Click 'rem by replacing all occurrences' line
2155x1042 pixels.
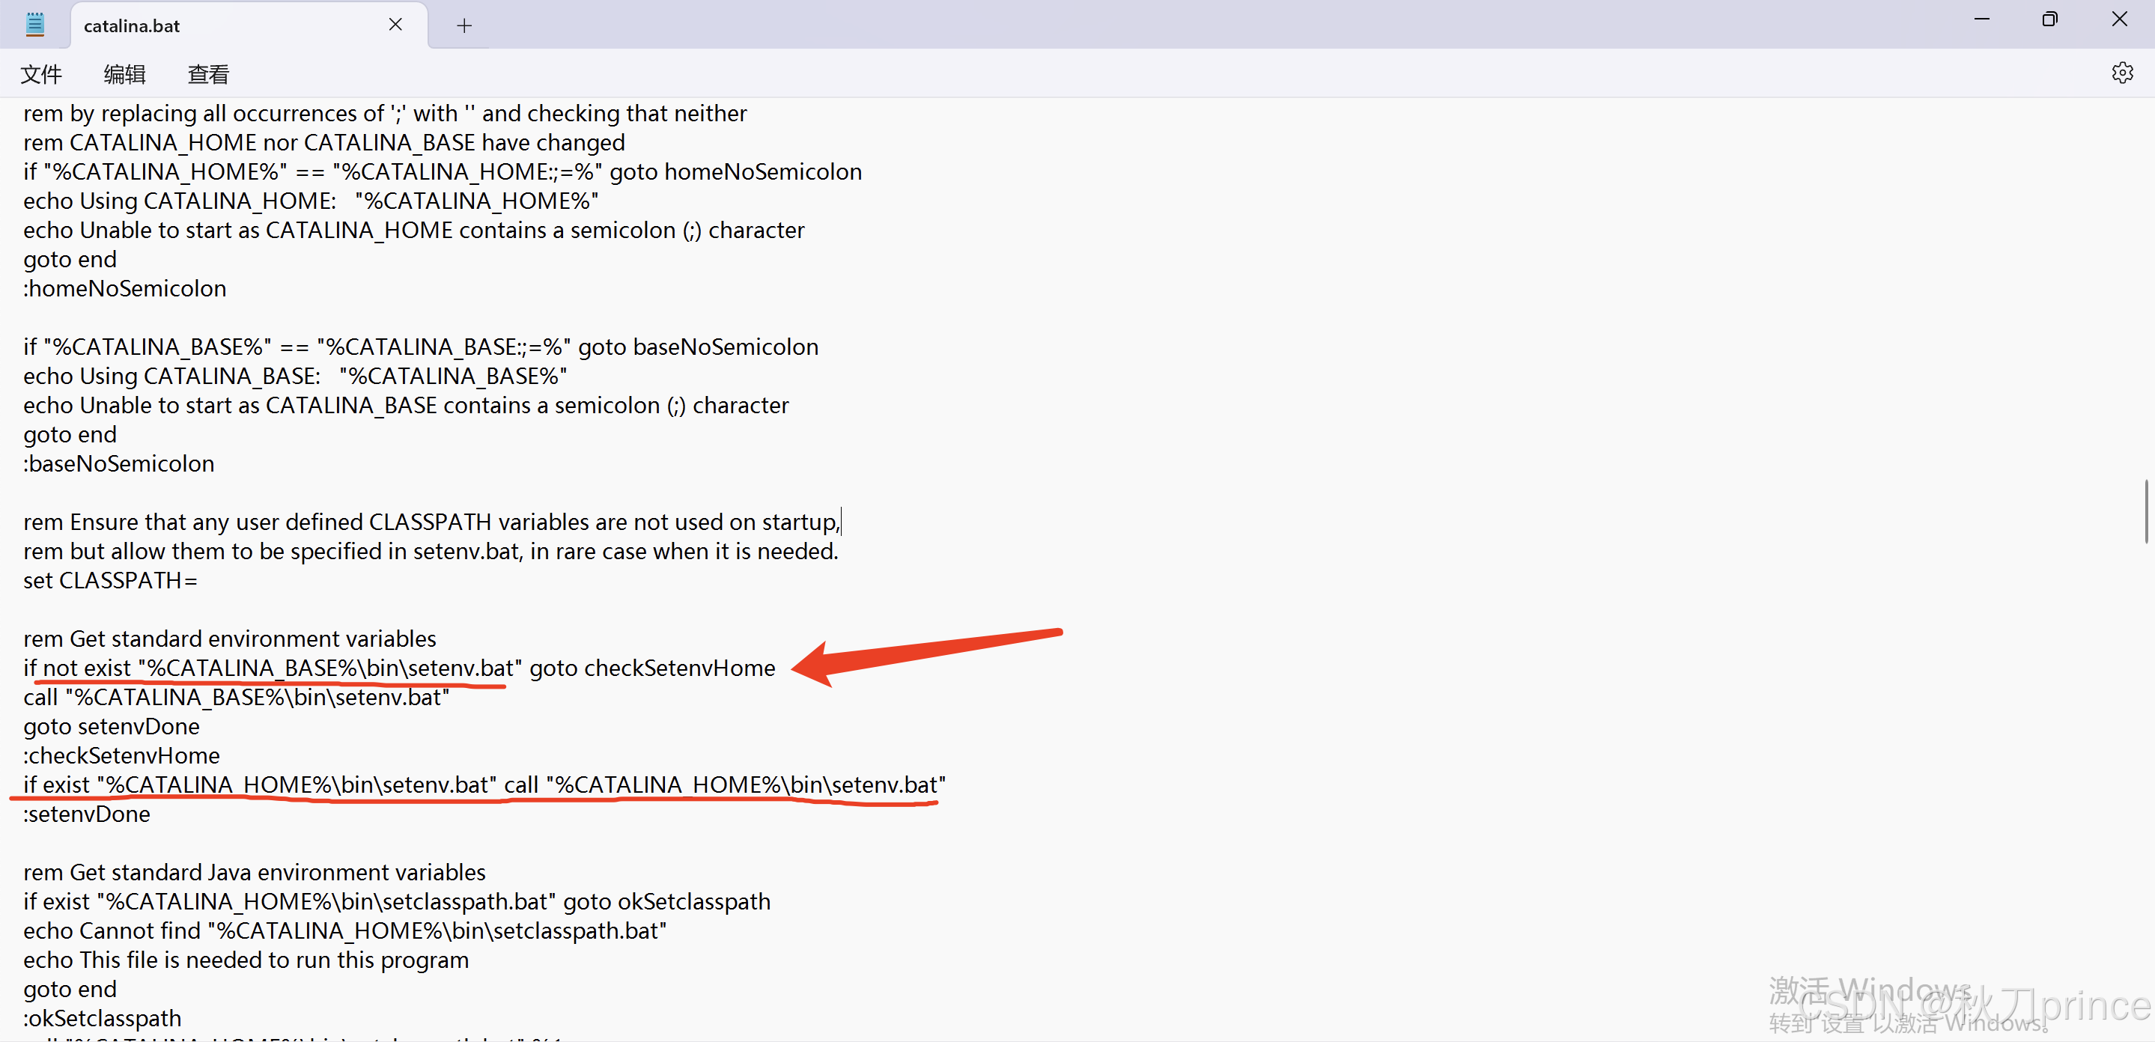point(385,114)
